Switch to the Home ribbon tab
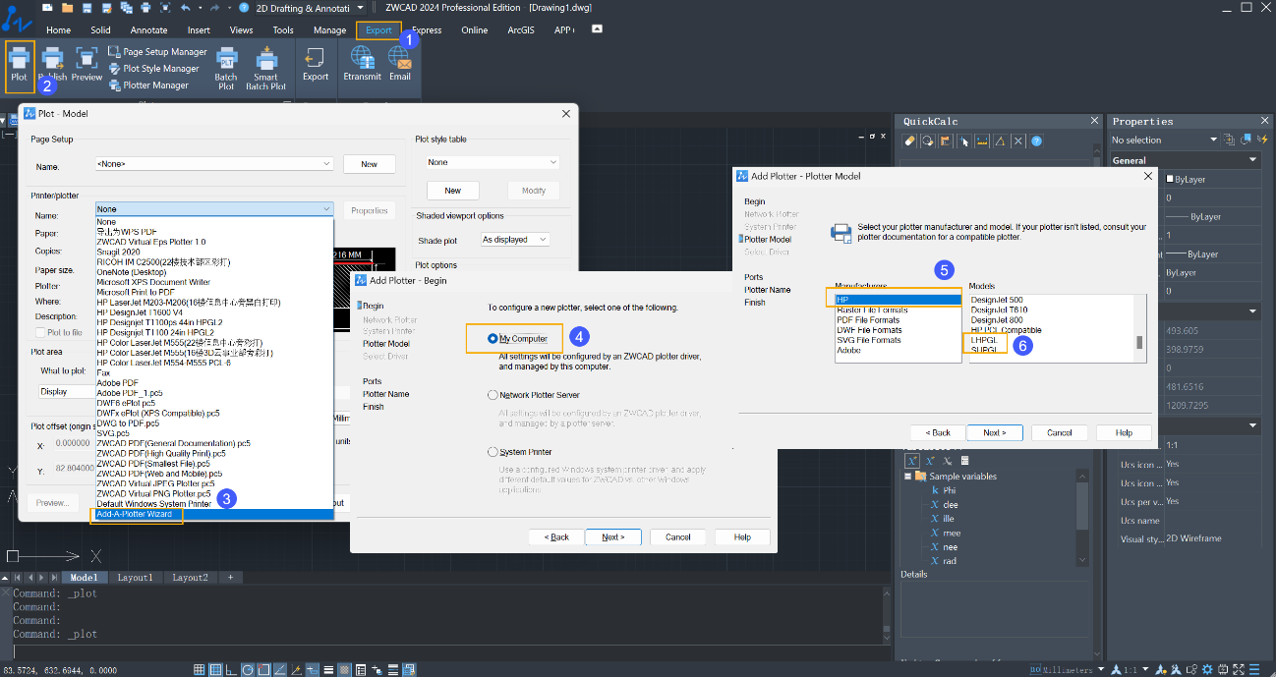Image resolution: width=1276 pixels, height=677 pixels. pos(58,30)
